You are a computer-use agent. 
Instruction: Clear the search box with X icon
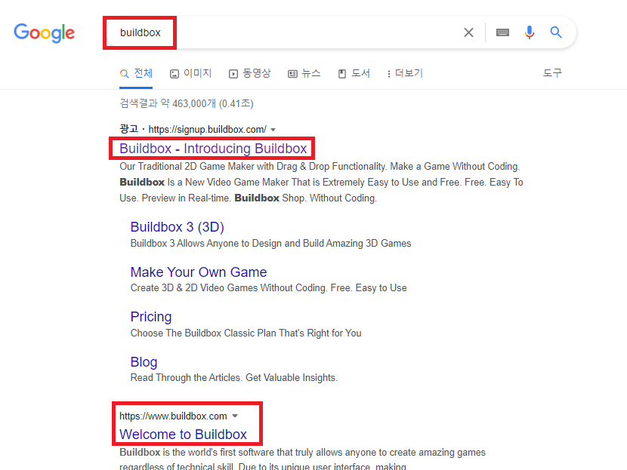(x=468, y=32)
